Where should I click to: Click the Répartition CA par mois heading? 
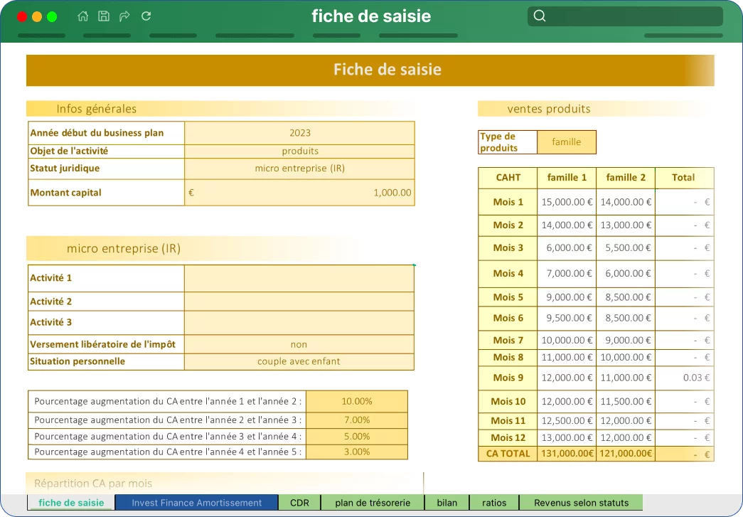point(93,484)
